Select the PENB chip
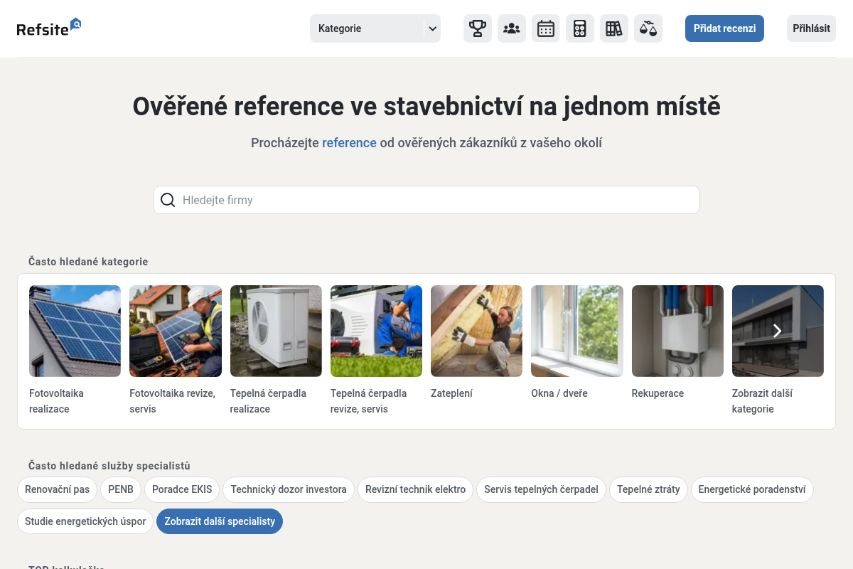The height and width of the screenshot is (569, 853). (x=121, y=489)
